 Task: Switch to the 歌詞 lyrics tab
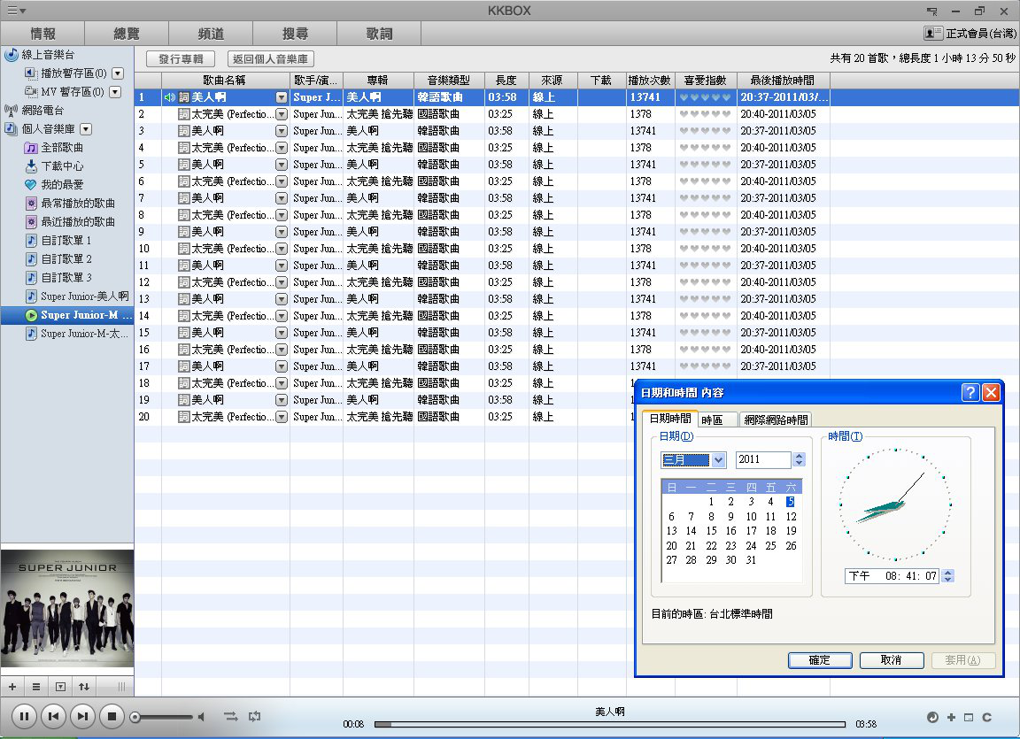coord(379,34)
